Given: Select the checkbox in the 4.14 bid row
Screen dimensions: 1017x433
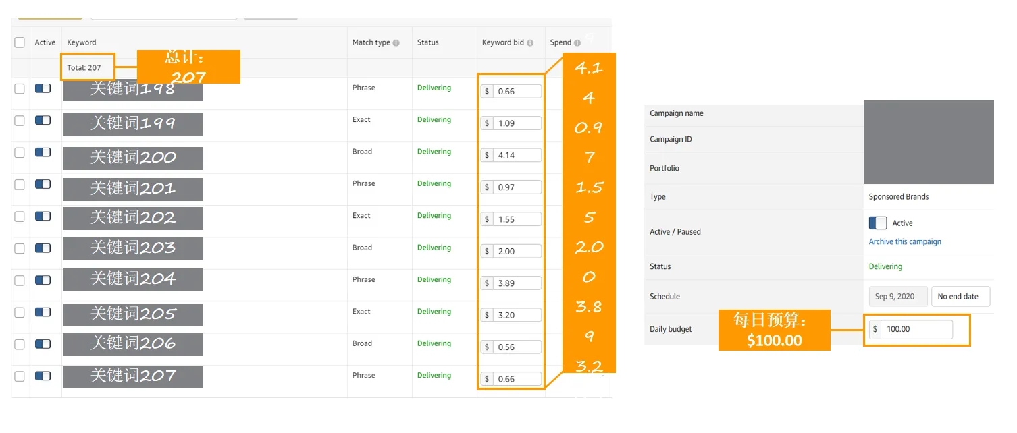Looking at the screenshot, I should tap(20, 152).
